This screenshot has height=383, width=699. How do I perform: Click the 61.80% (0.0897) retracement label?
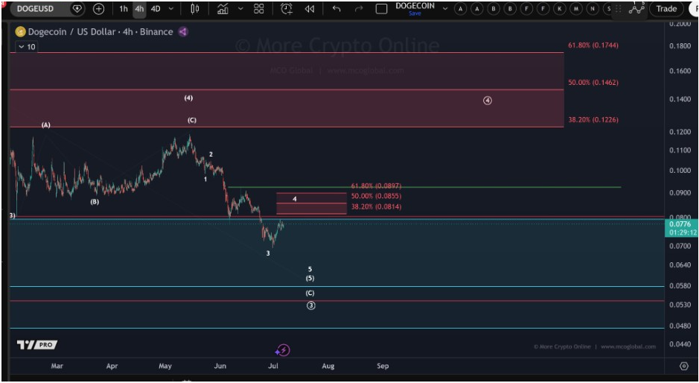[x=376, y=186]
